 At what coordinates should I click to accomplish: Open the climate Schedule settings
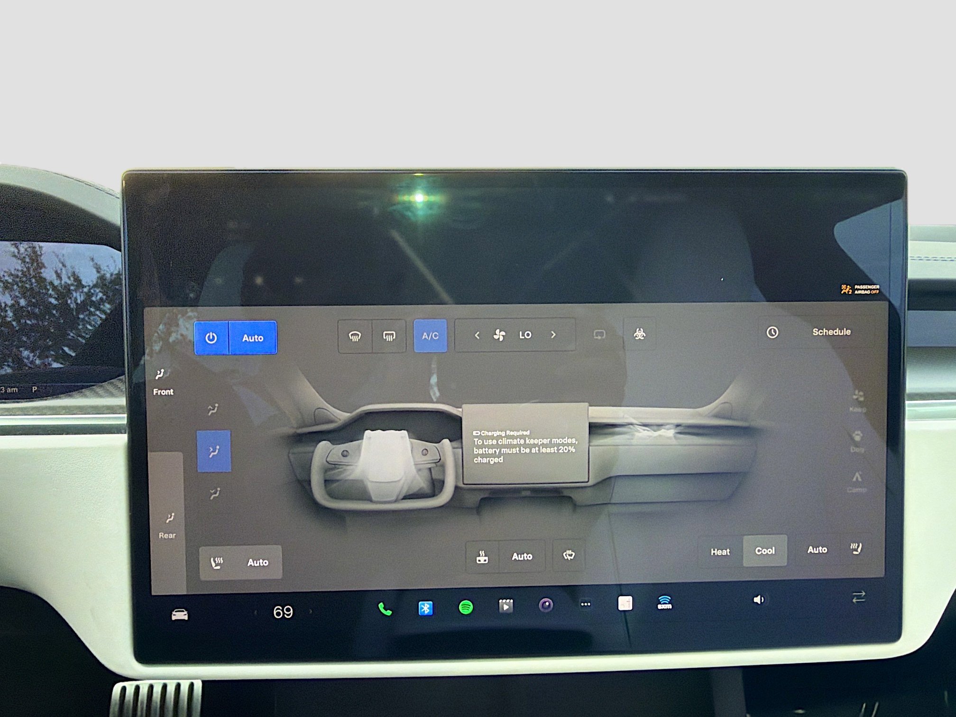point(831,332)
